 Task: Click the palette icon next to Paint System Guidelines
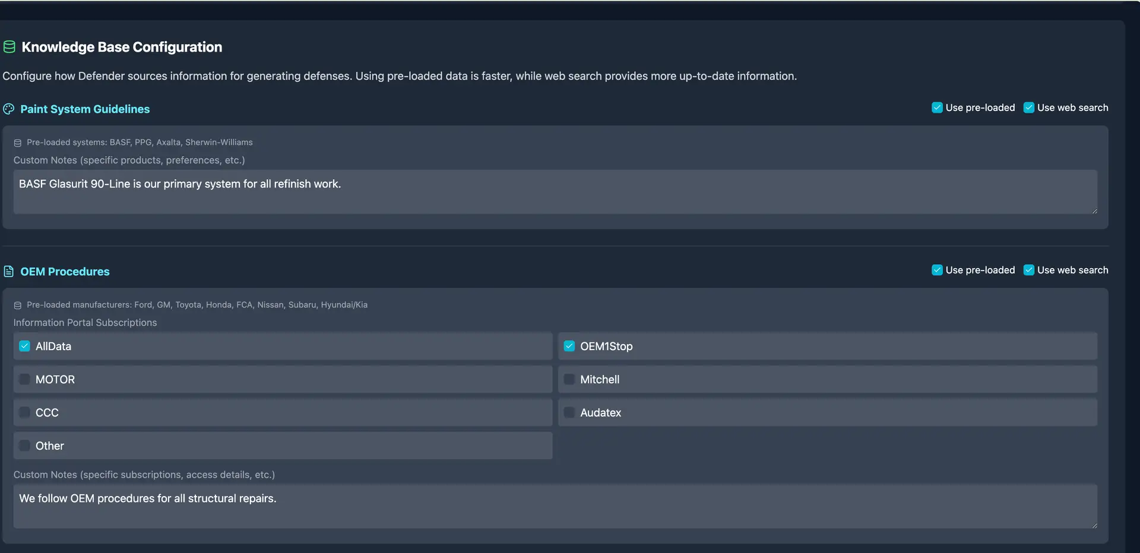pos(8,109)
